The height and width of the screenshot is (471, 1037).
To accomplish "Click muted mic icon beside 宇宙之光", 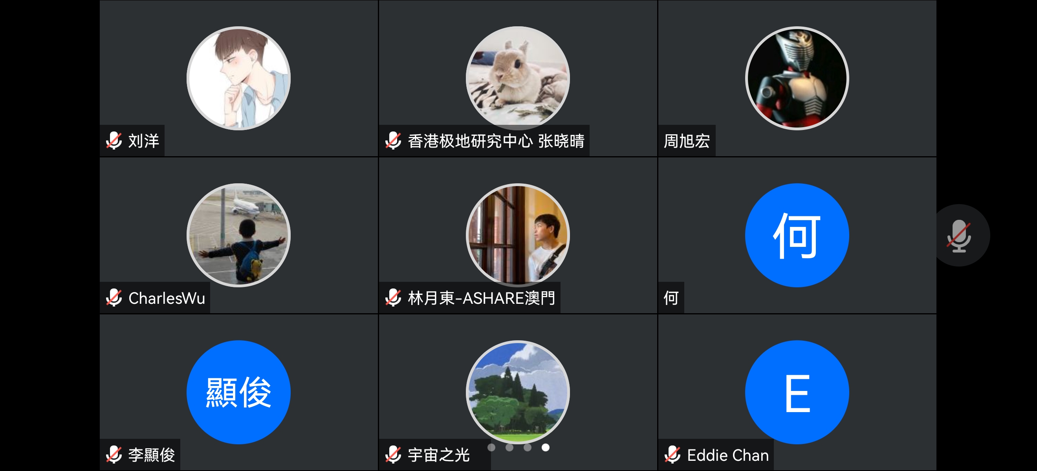I will click(393, 455).
